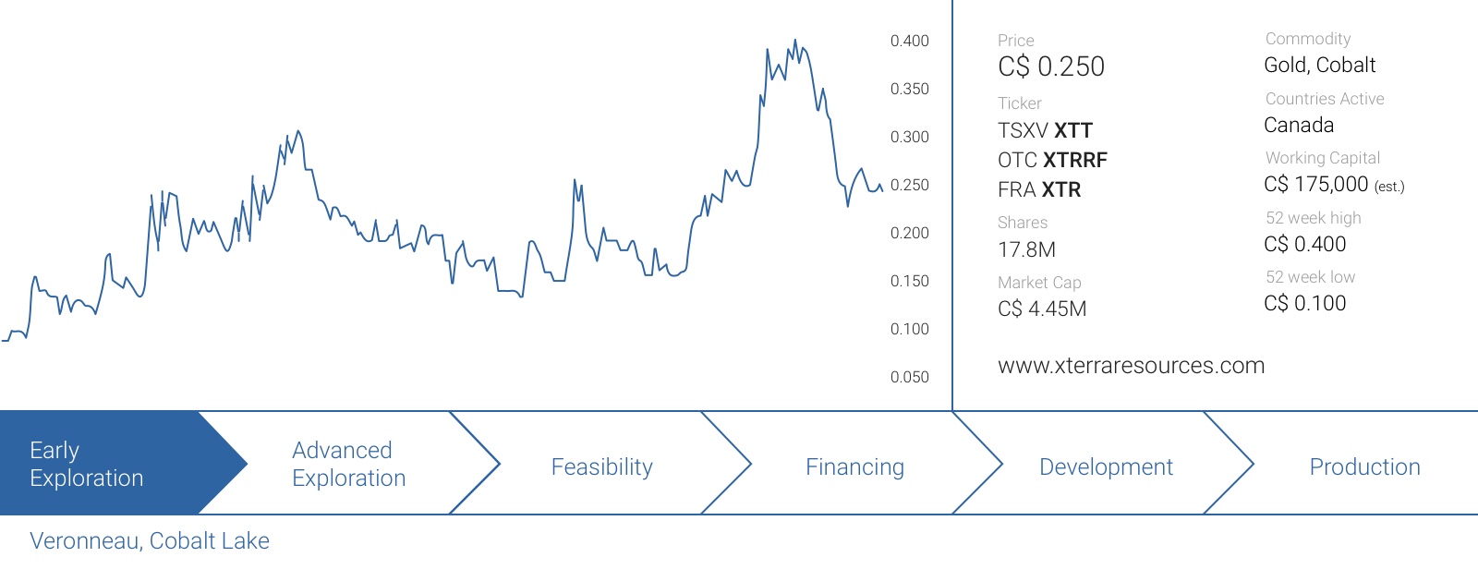Click the 52 week high value C$ 0.400

point(1304,244)
